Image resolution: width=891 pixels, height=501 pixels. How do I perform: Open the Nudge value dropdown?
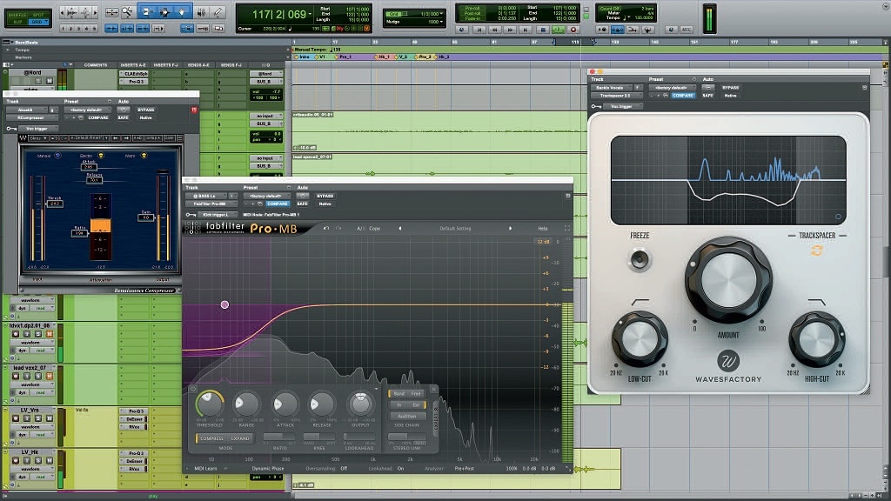point(441,22)
